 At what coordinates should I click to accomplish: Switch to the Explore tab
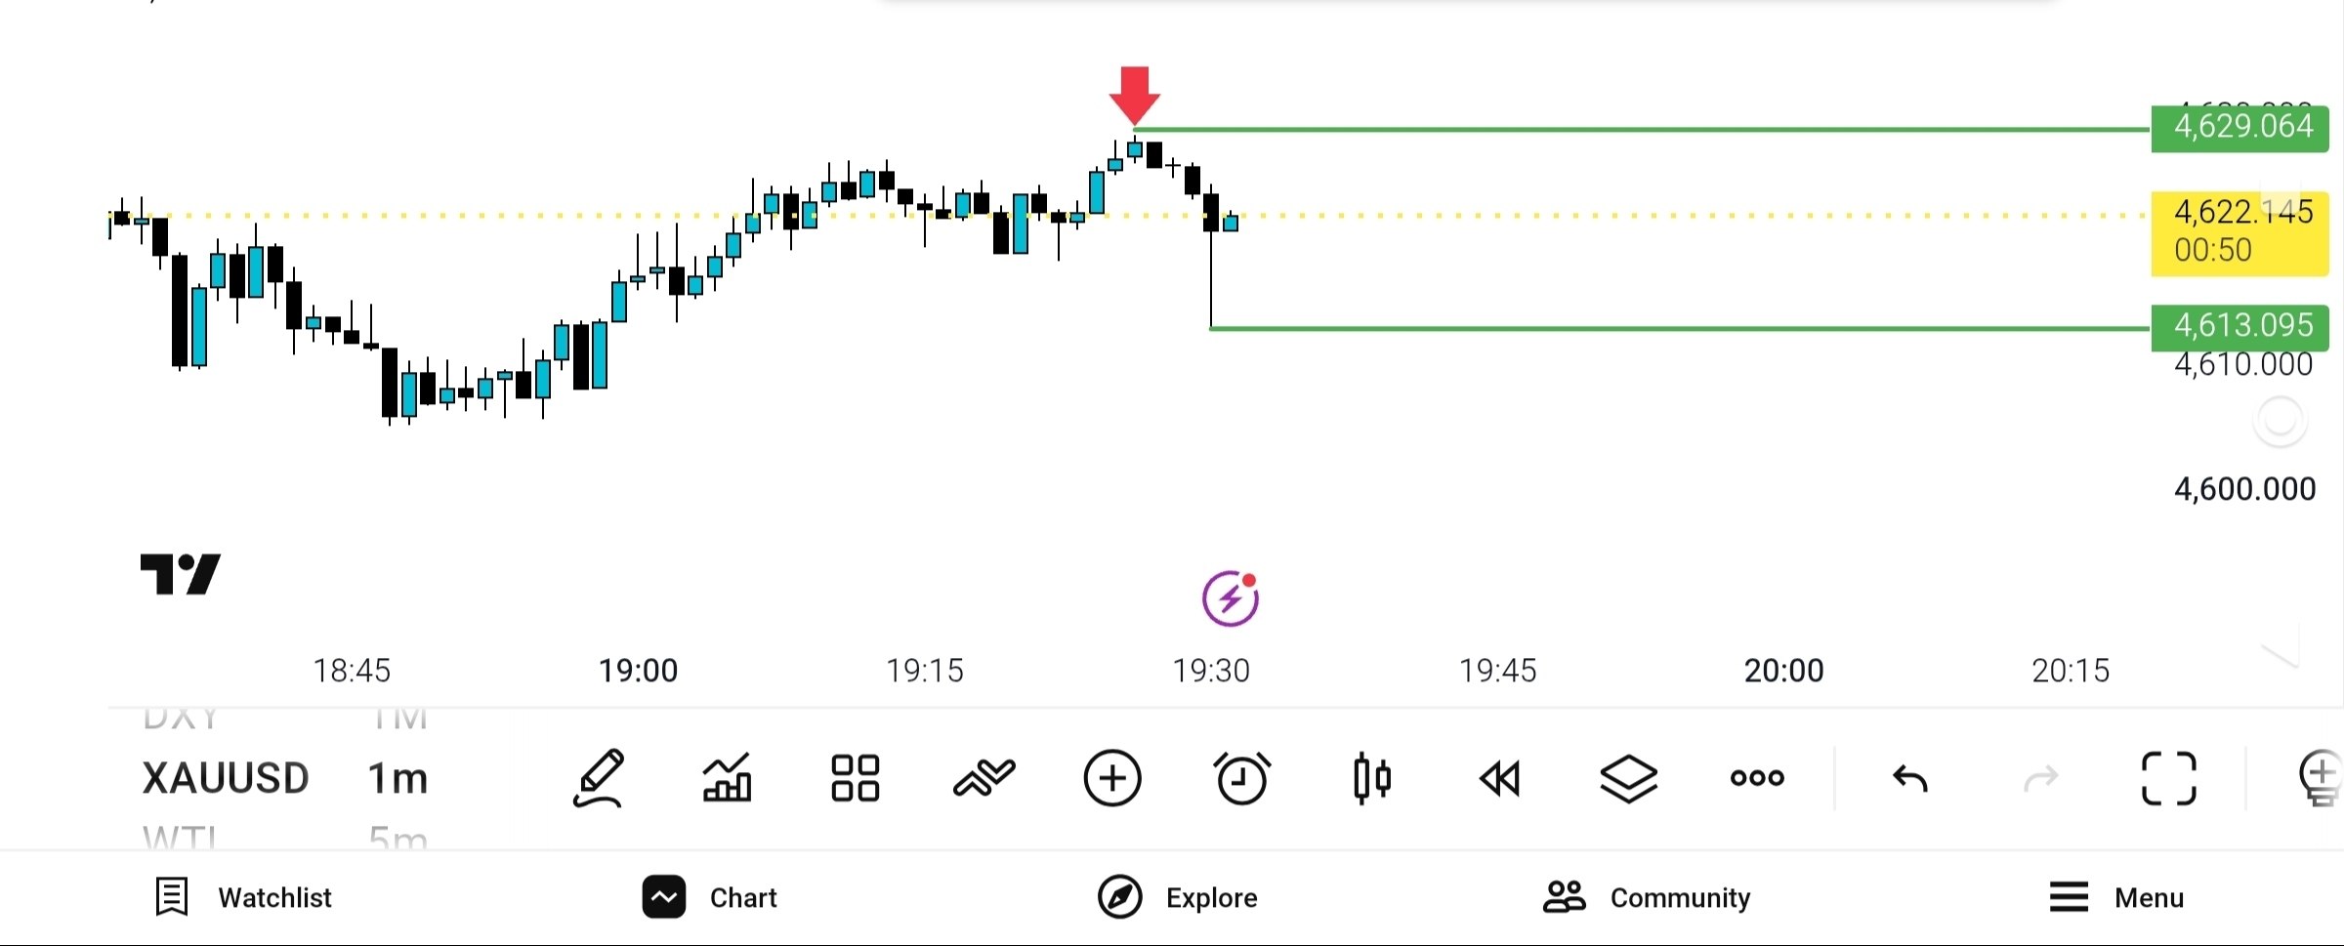(1178, 897)
